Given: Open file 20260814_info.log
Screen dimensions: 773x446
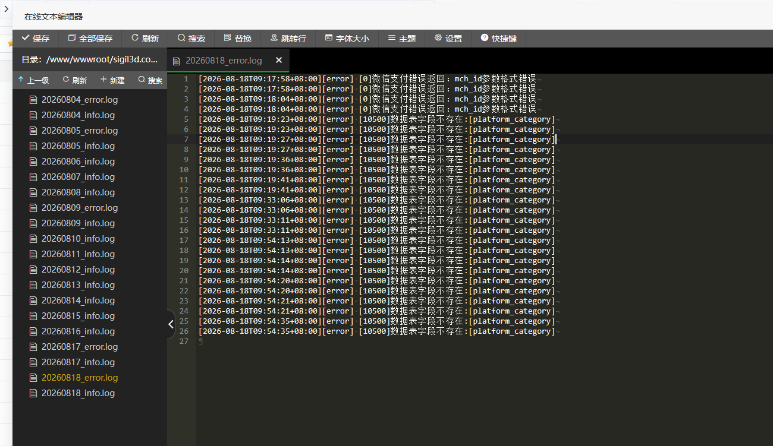Looking at the screenshot, I should click(x=78, y=301).
